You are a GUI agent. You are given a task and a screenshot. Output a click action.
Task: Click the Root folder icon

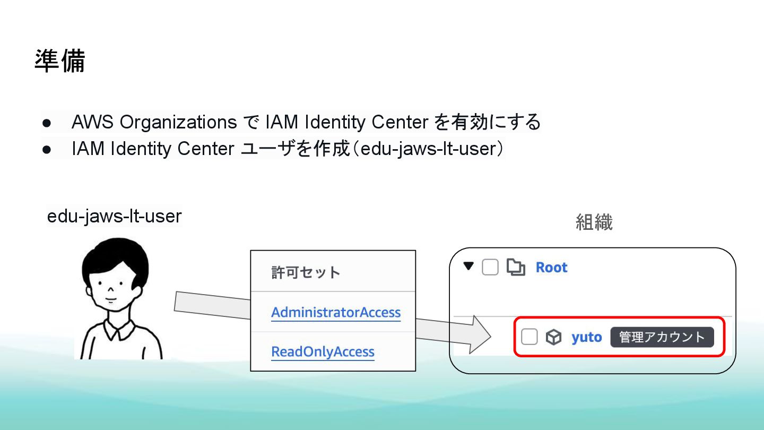[516, 268]
